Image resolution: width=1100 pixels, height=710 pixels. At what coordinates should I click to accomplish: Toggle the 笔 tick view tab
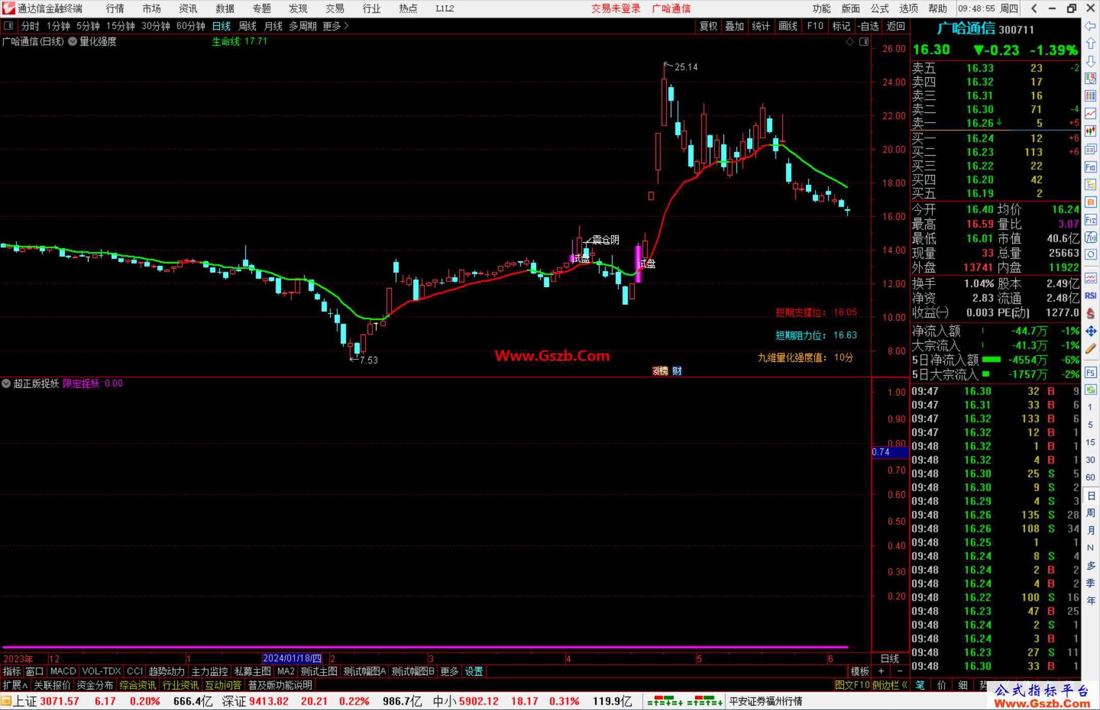click(x=920, y=685)
